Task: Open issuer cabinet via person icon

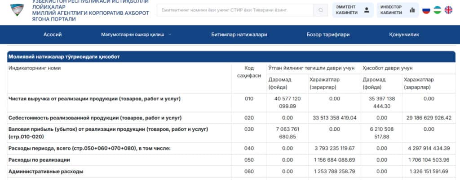Action: tap(367, 10)
